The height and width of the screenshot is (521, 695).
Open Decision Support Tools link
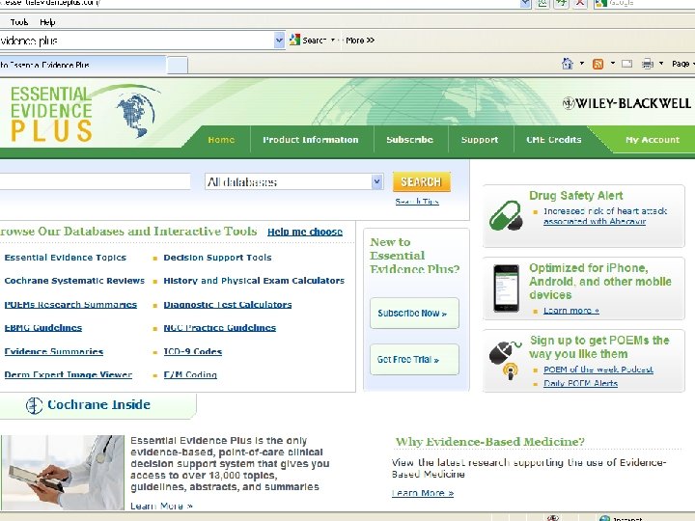point(217,258)
